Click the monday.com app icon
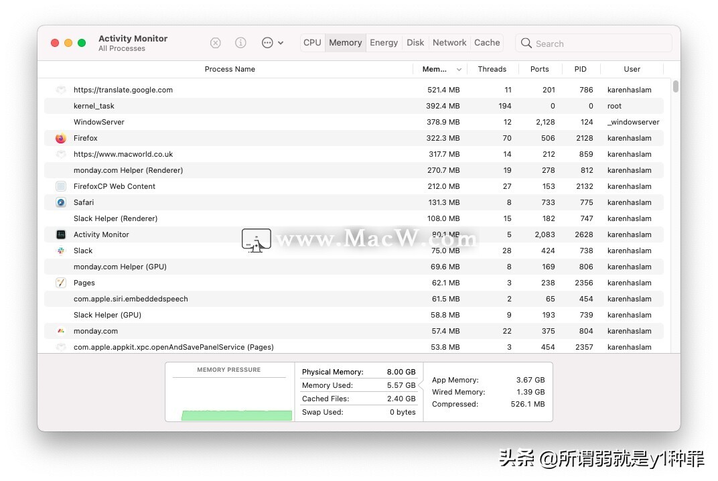718x481 pixels. (61, 331)
